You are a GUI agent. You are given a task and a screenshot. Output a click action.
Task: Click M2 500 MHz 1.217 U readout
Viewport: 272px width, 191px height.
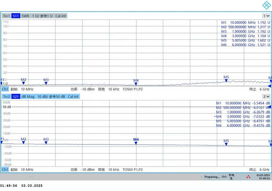tap(245, 27)
